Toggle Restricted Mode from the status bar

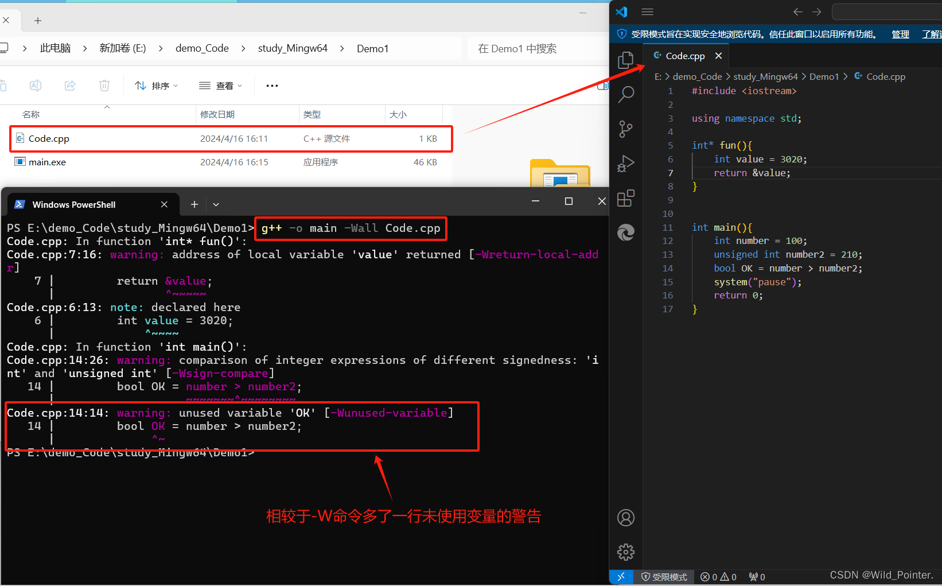point(664,577)
